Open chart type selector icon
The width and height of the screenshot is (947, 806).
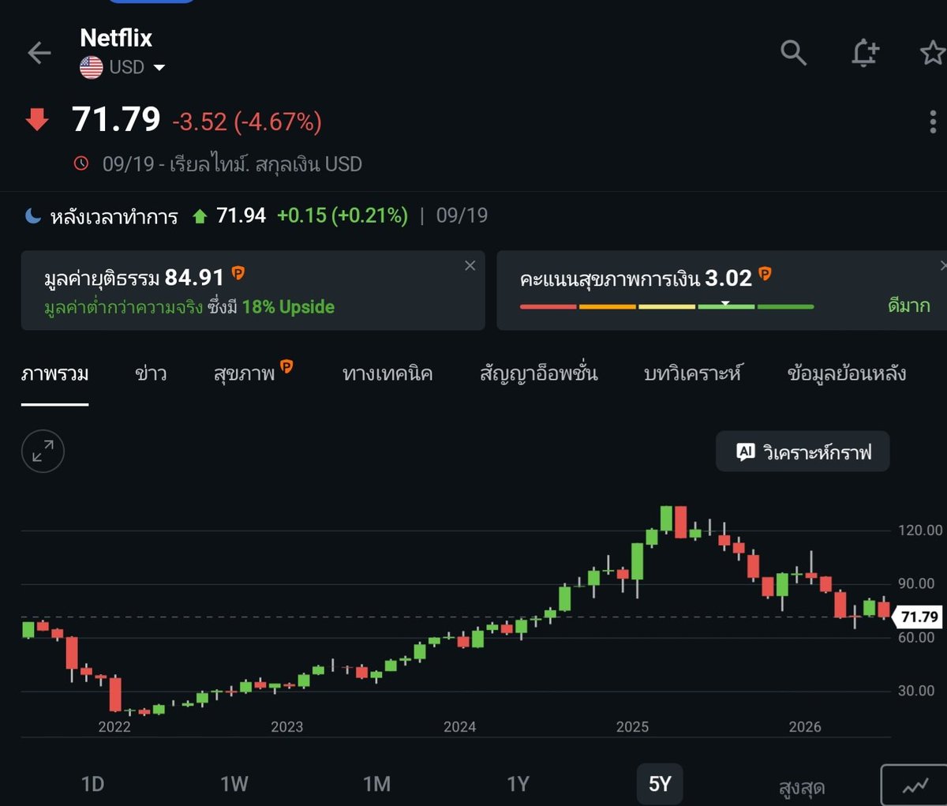(915, 785)
